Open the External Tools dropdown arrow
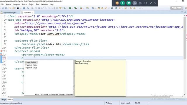 84,8
